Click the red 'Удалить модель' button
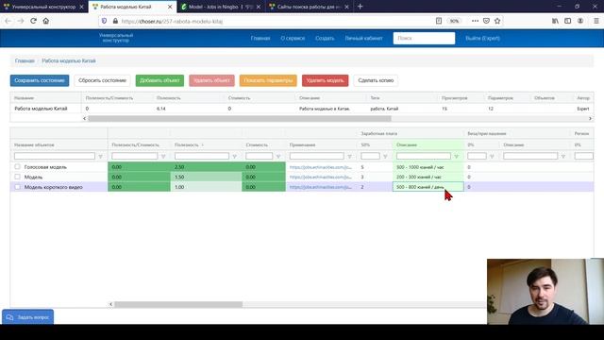604x340 pixels. [x=325, y=80]
